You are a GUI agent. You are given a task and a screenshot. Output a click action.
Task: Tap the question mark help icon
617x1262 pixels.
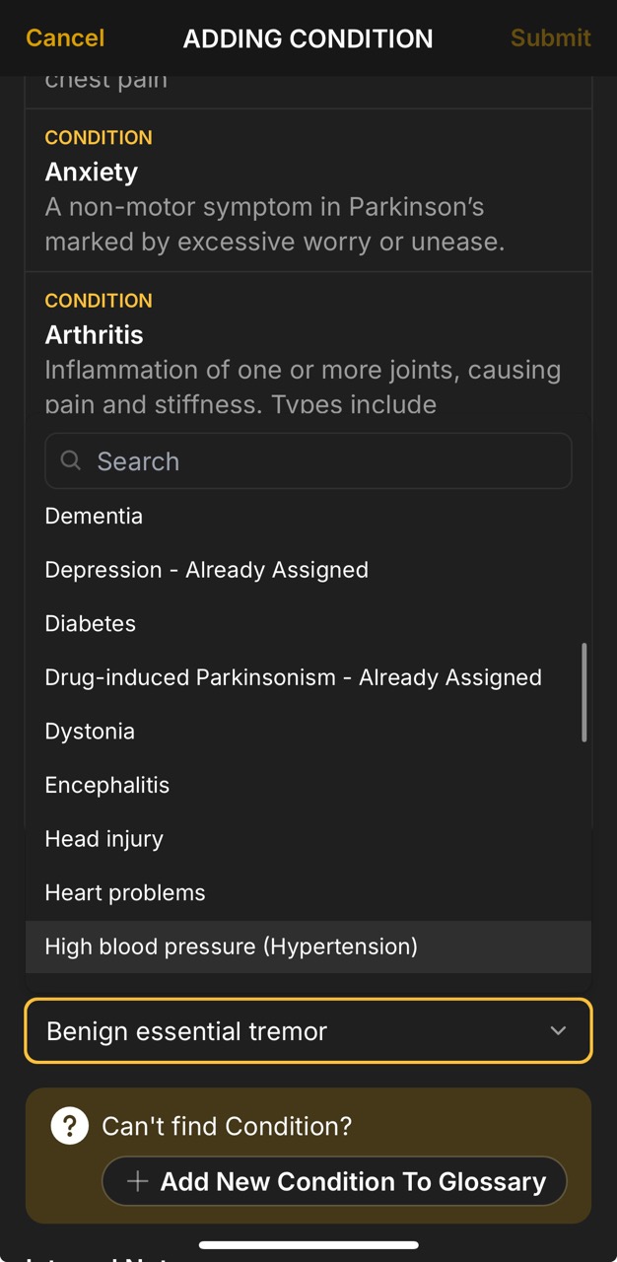(69, 1125)
